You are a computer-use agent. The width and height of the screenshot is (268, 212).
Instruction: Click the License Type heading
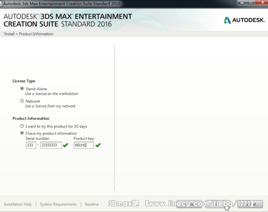click(24, 81)
